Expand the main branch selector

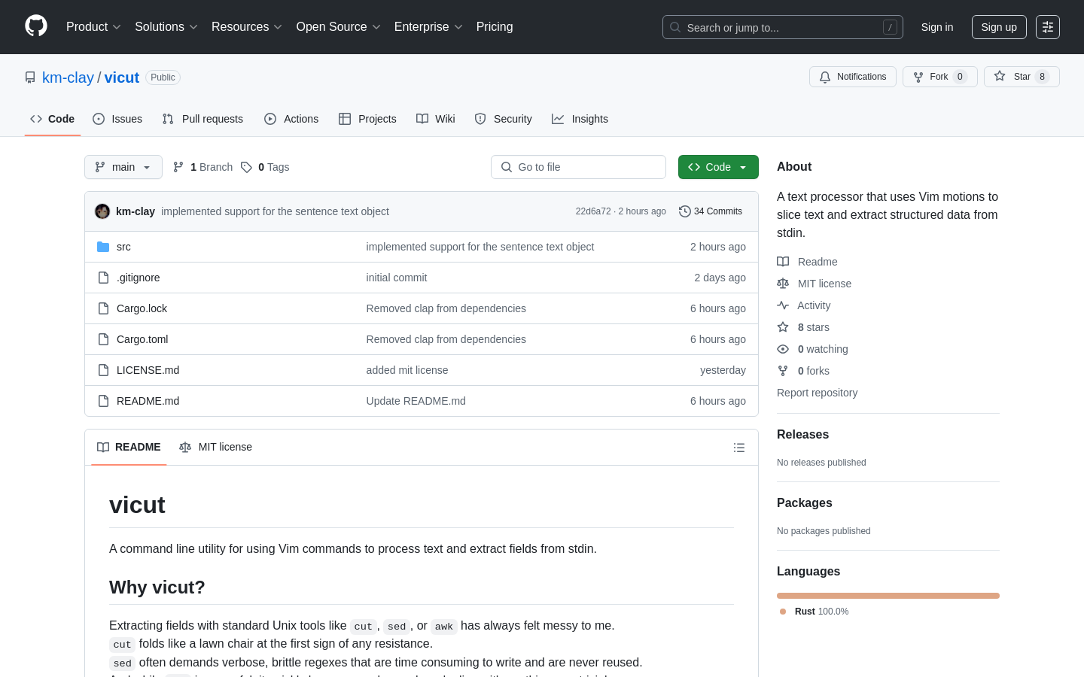(x=123, y=167)
